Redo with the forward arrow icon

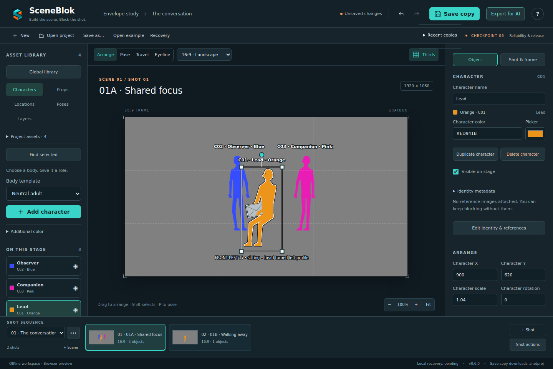[416, 14]
